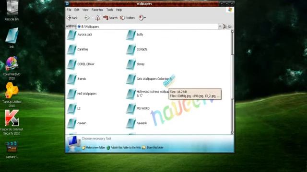307x172 pixels.
Task: Select the Hollywood Actress wallpapers folder icon
Action: click(131, 94)
